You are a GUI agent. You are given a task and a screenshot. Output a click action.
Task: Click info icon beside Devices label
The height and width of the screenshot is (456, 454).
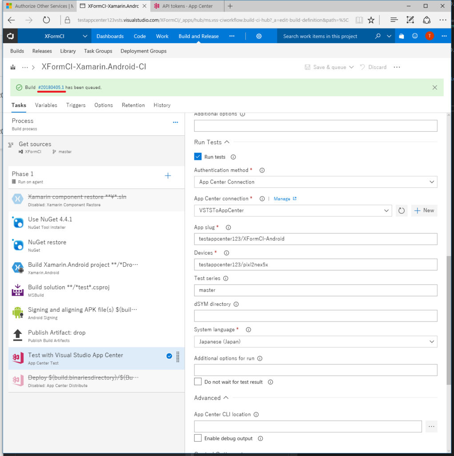(226, 253)
